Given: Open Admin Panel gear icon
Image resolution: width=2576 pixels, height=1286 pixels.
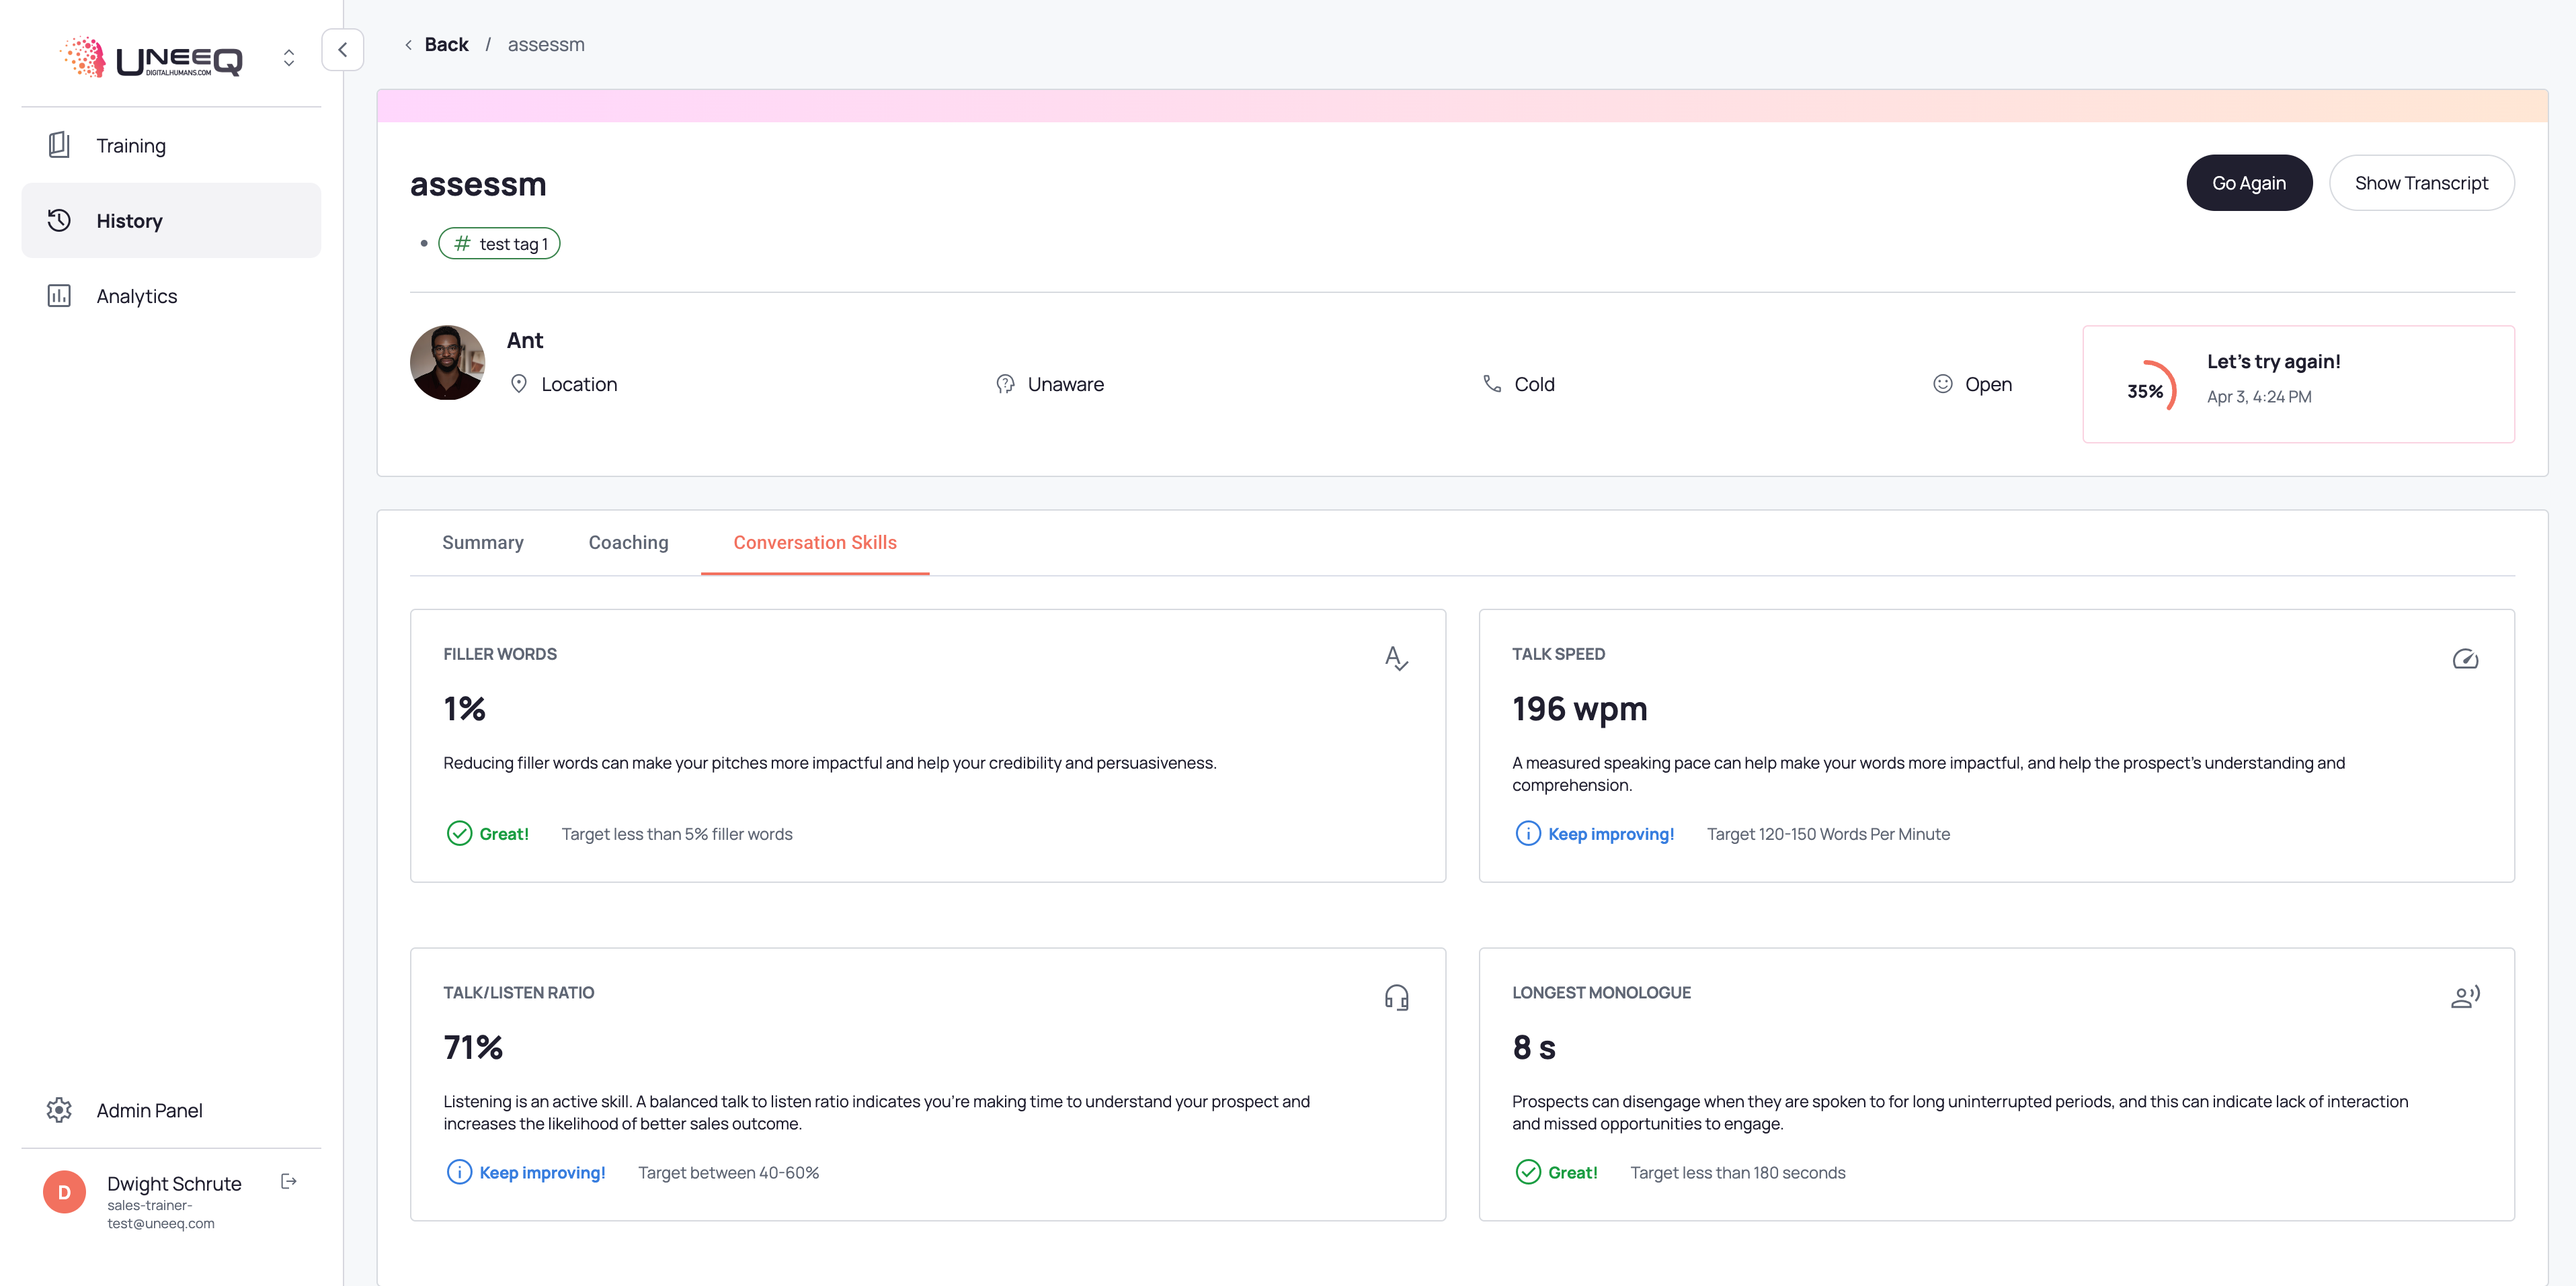Looking at the screenshot, I should [59, 1110].
